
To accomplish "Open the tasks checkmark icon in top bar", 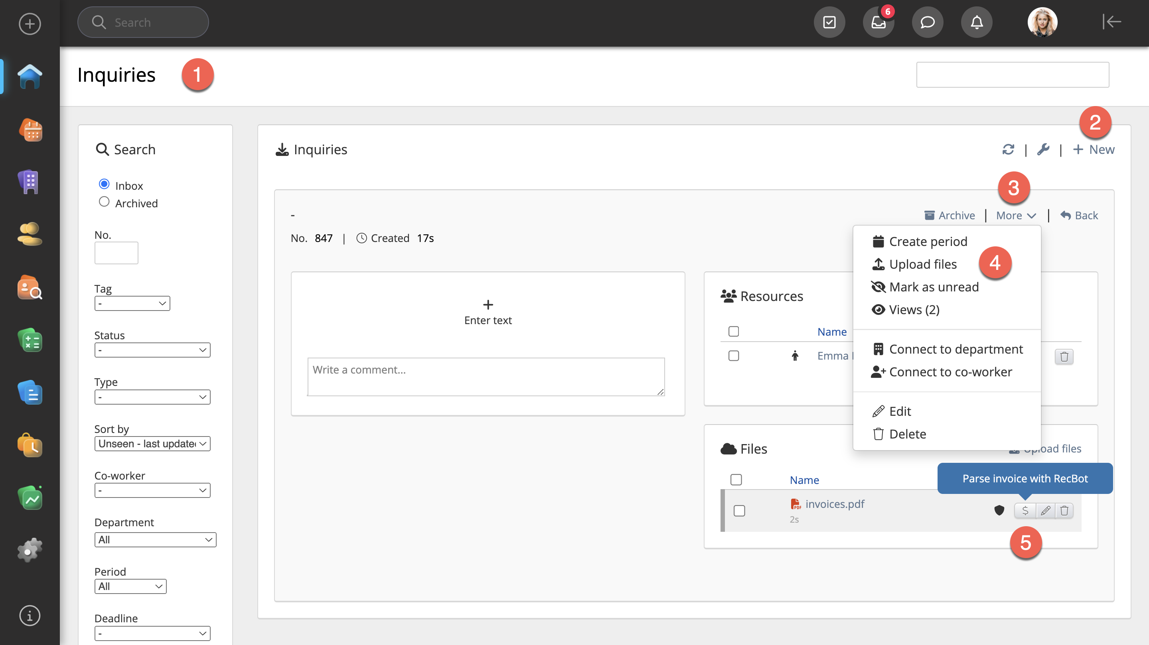I will tap(829, 22).
